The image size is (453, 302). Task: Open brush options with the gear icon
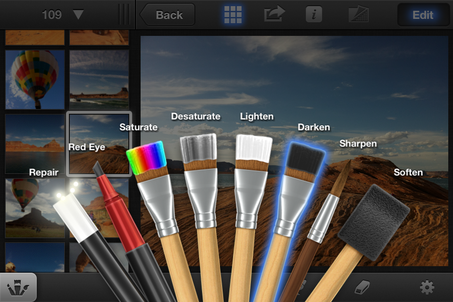427,287
